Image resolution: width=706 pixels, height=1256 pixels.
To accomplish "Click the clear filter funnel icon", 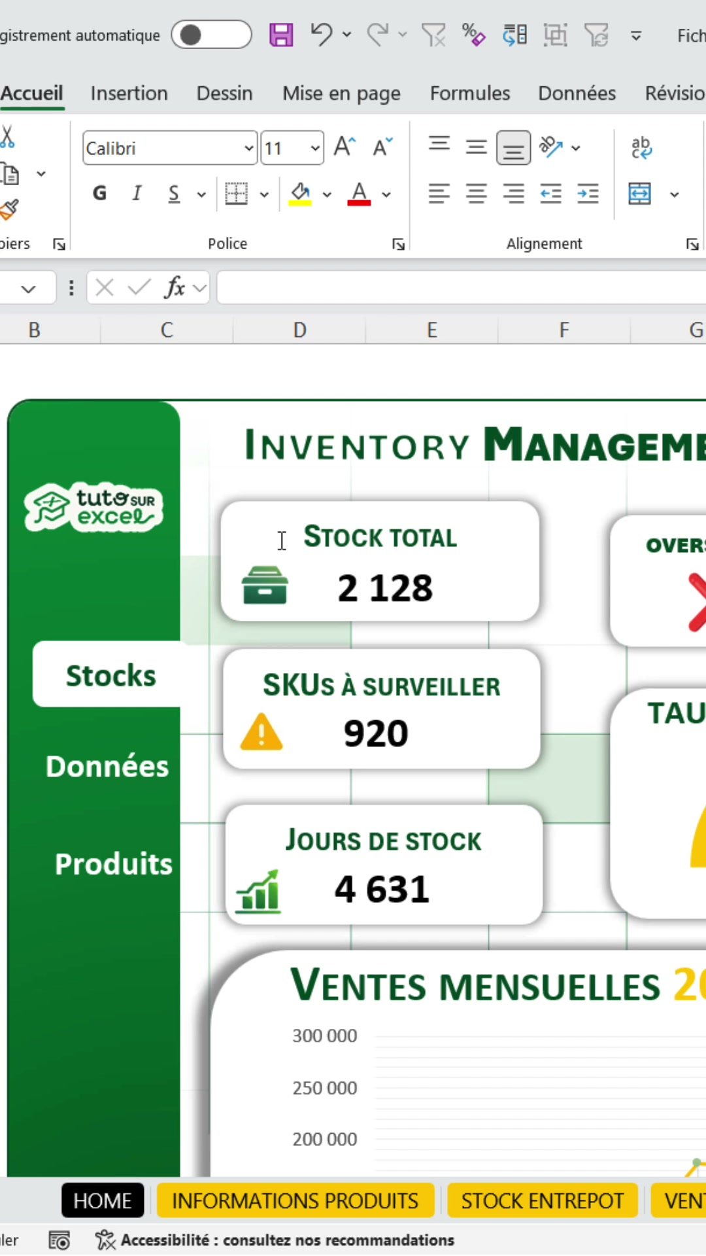I will 433,35.
